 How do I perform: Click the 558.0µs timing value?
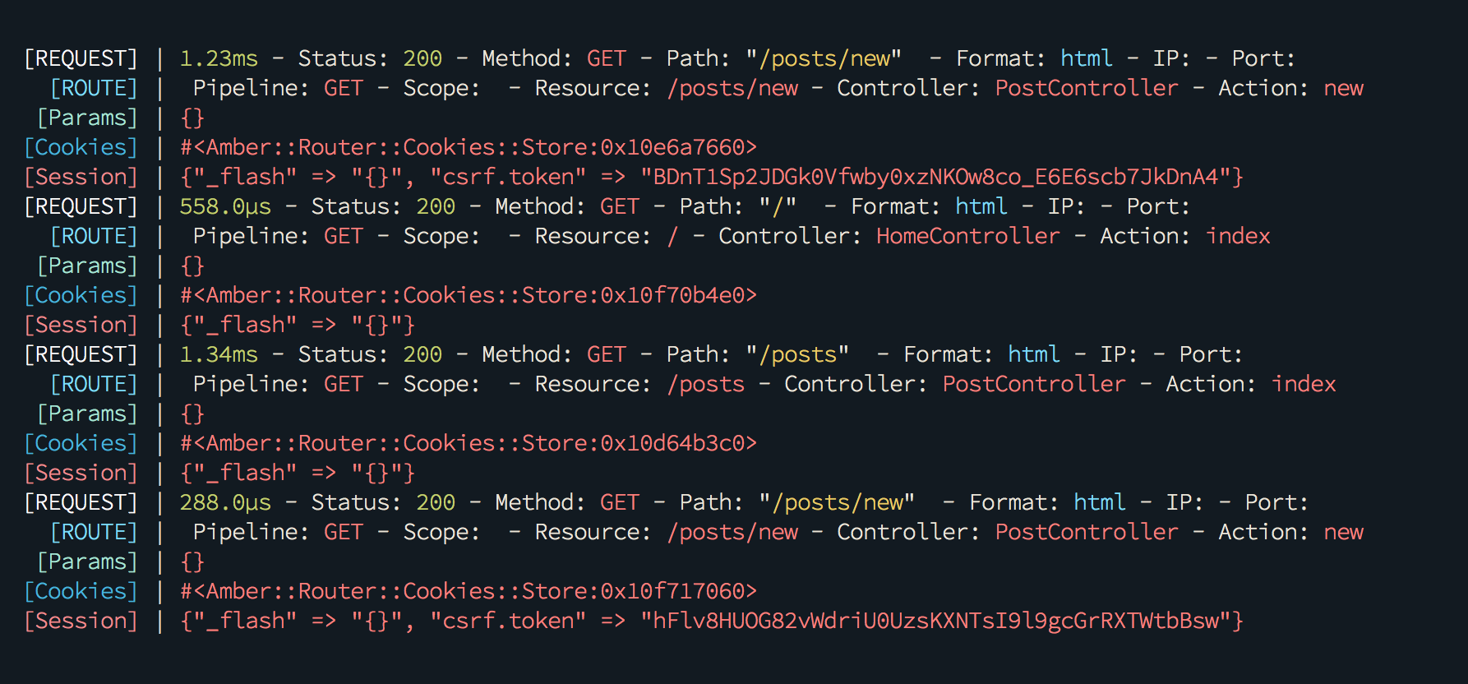(x=225, y=207)
